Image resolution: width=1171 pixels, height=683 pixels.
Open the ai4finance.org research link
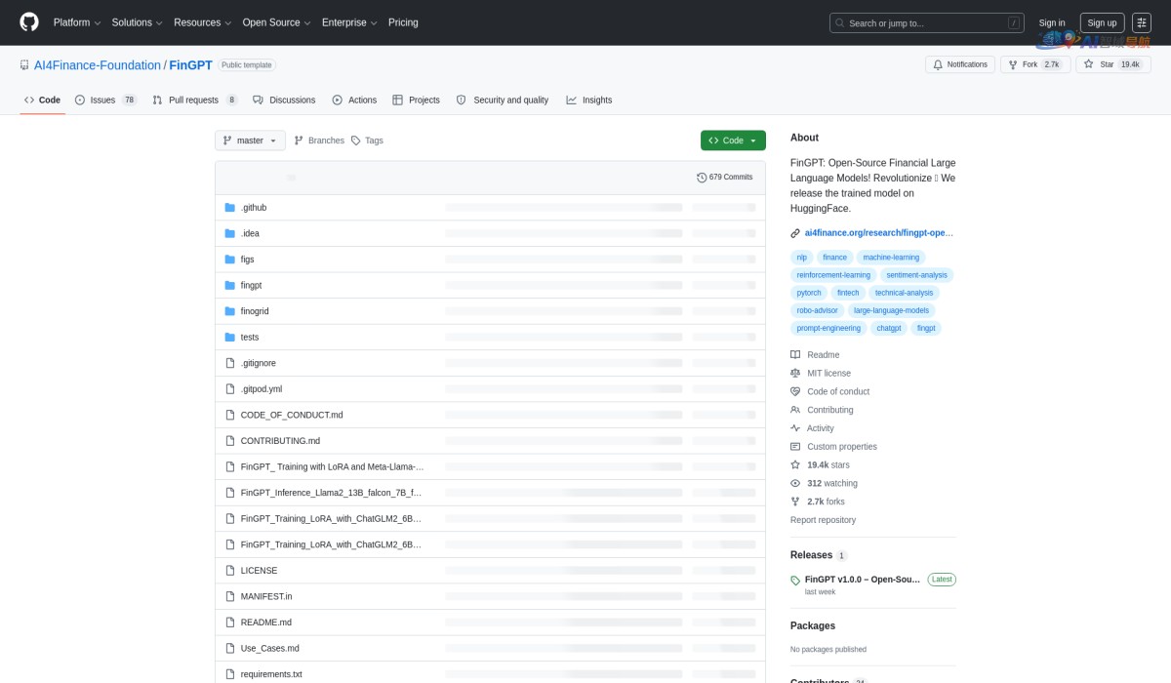point(878,233)
